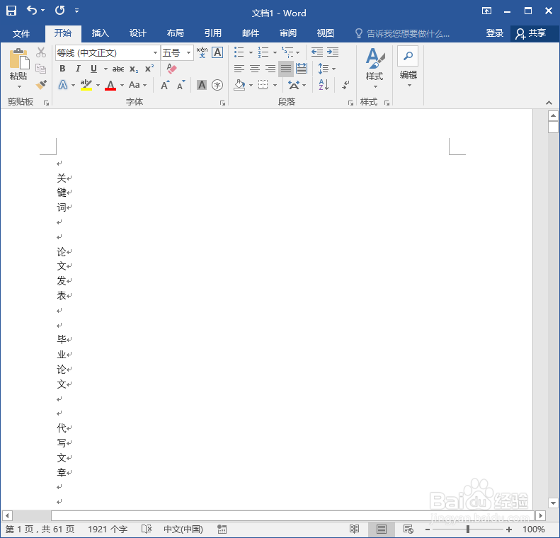Toggle character shading
The image size is (560, 538).
click(202, 85)
